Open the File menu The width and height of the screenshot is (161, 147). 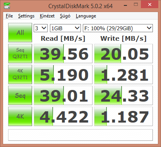pos(9,16)
